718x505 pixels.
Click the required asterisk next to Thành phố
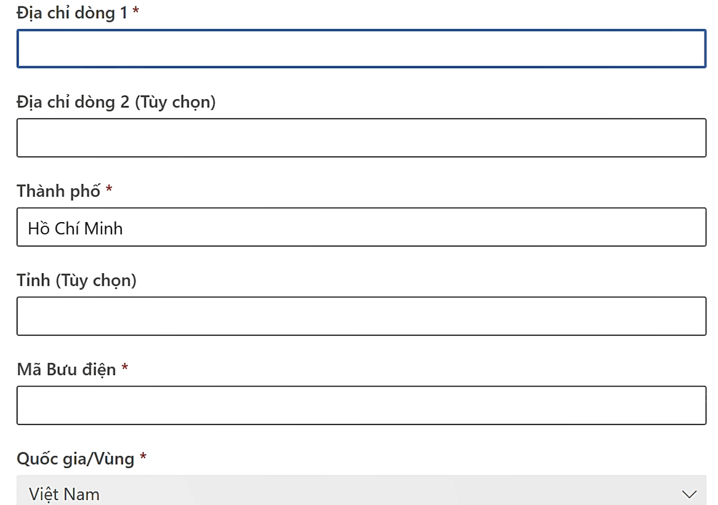[109, 190]
